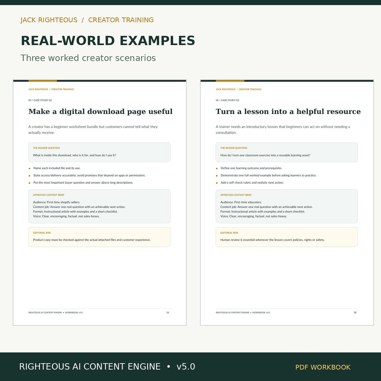The height and width of the screenshot is (381, 381).
Task: Click "Audience: First-time educators."
Action: 241,202
